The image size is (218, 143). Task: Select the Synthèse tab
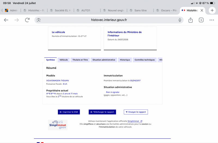coord(50,60)
